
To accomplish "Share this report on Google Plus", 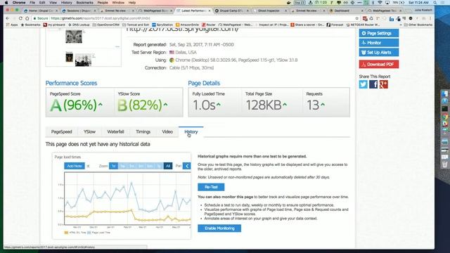I will click(x=383, y=84).
